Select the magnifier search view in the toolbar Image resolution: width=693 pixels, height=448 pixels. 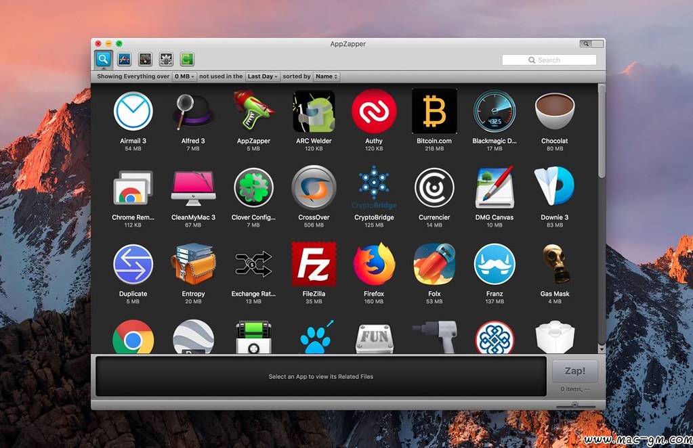pos(103,59)
